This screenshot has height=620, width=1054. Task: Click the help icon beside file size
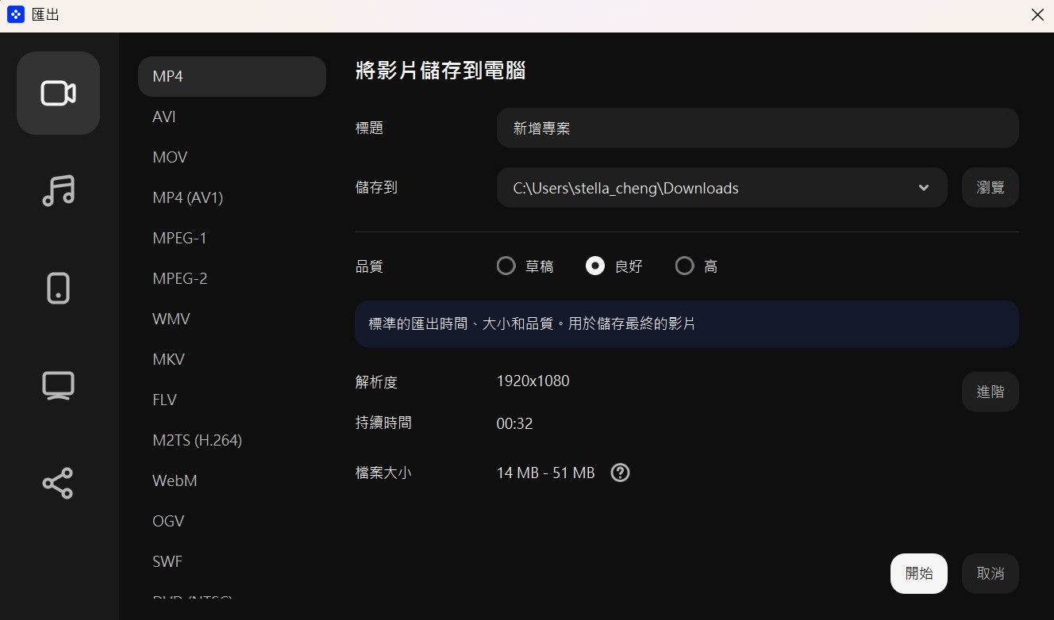click(620, 472)
